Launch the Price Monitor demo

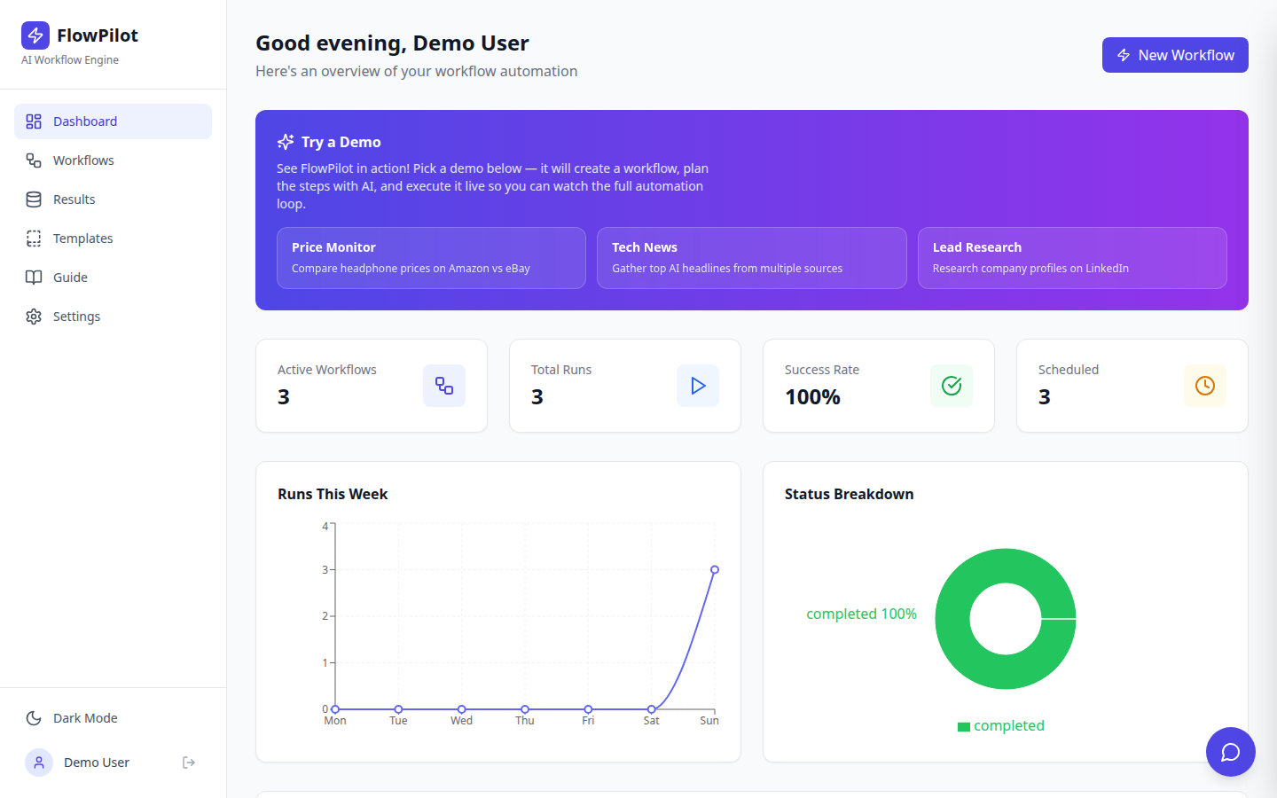click(x=431, y=258)
